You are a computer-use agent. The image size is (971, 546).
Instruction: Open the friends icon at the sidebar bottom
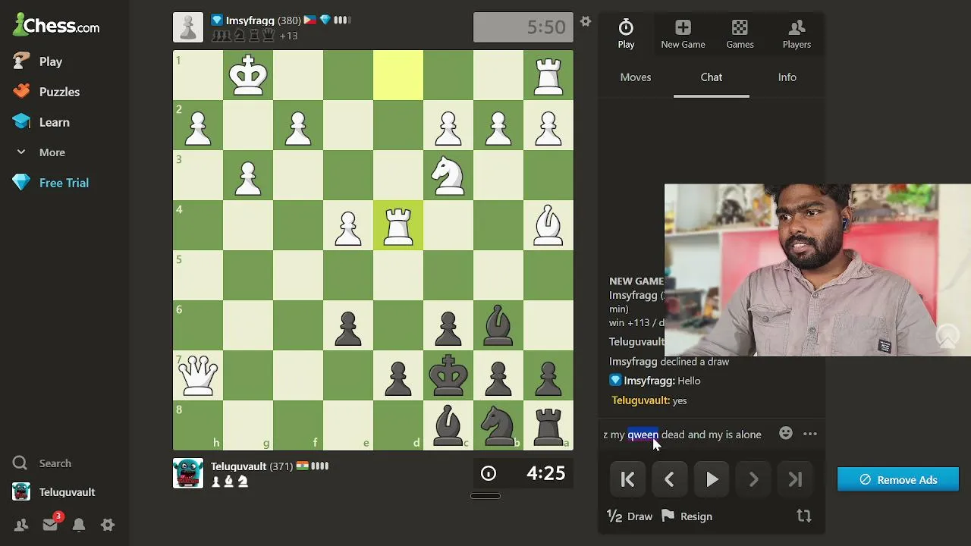coord(20,525)
